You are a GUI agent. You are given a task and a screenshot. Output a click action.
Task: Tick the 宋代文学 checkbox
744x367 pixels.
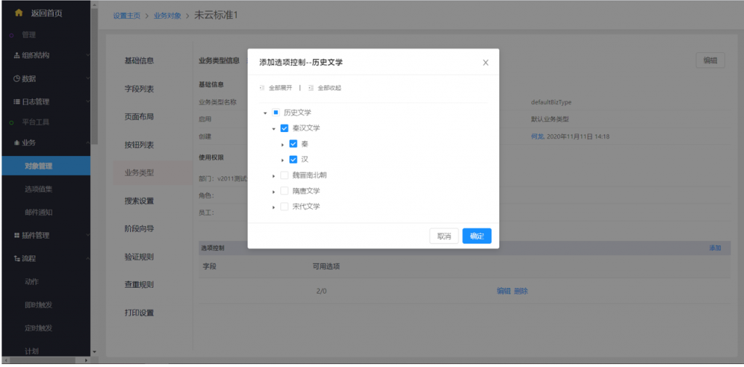[x=284, y=207]
